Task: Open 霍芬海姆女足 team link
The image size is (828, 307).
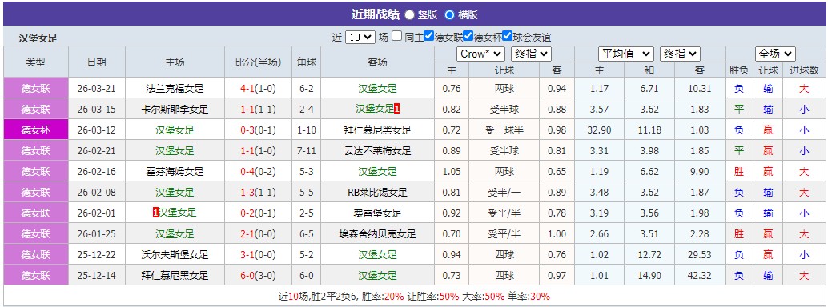Action: (x=175, y=171)
